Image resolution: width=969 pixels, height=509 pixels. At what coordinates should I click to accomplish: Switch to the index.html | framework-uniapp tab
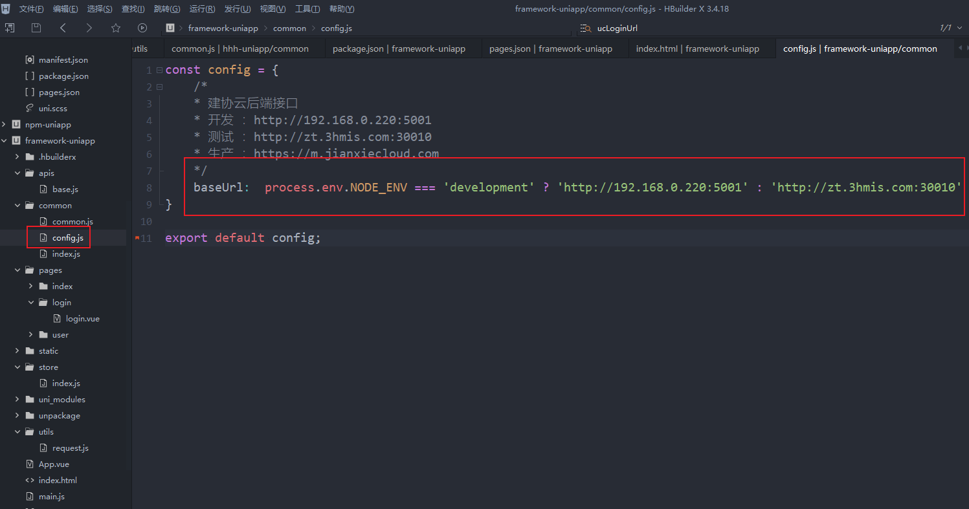(698, 49)
